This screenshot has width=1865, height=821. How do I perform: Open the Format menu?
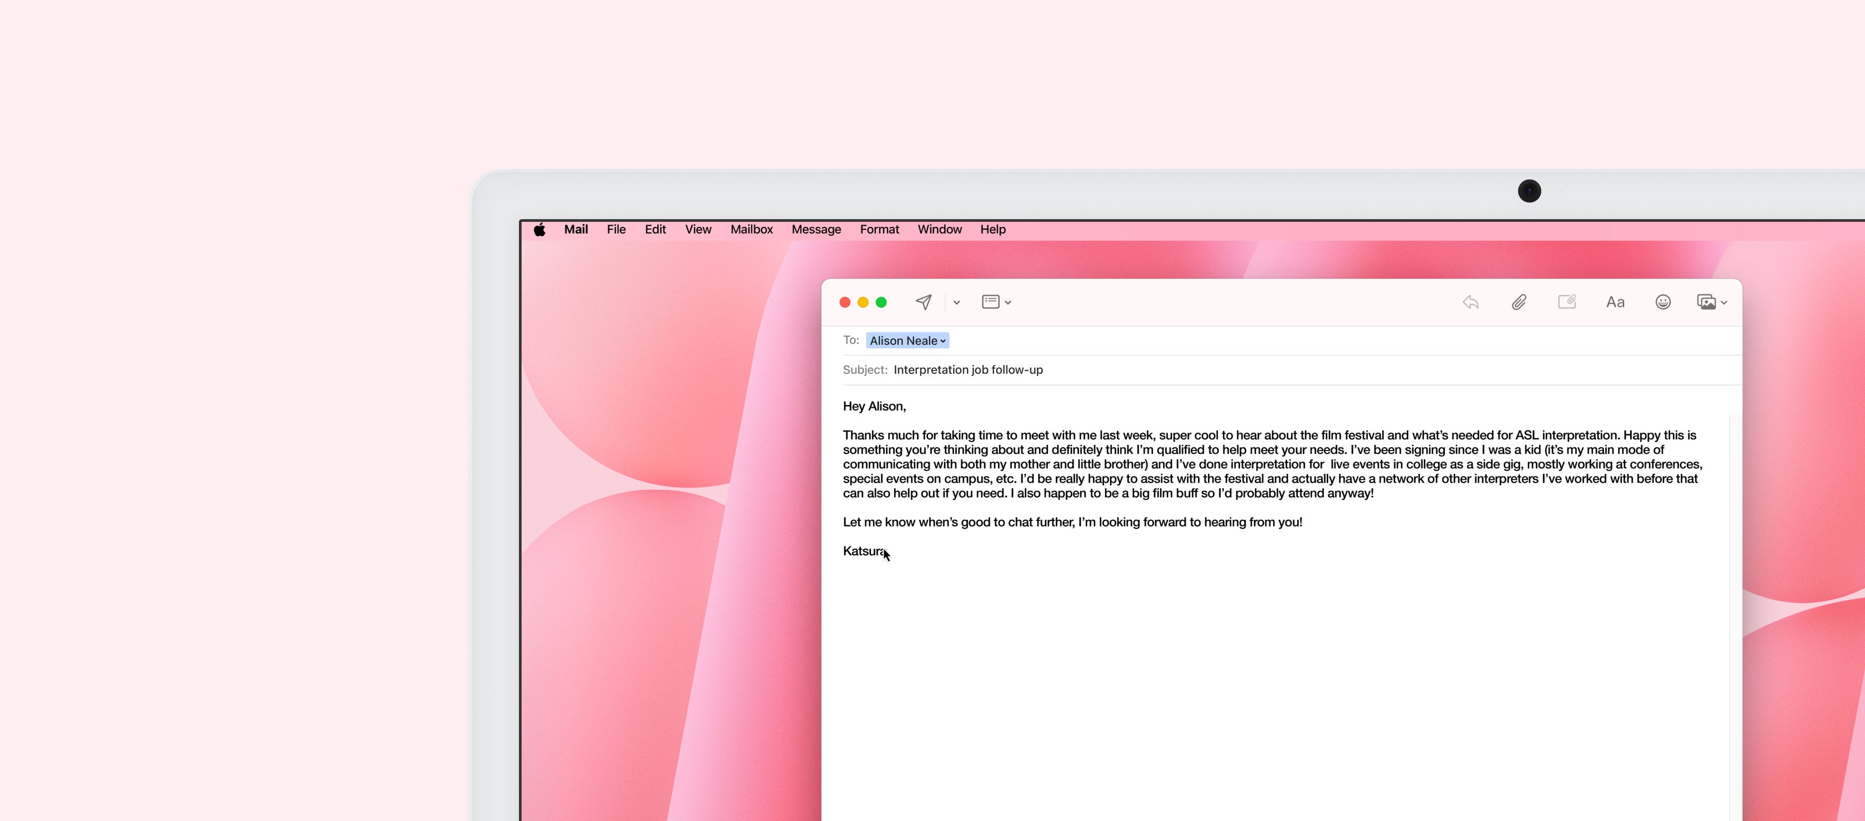coord(879,229)
